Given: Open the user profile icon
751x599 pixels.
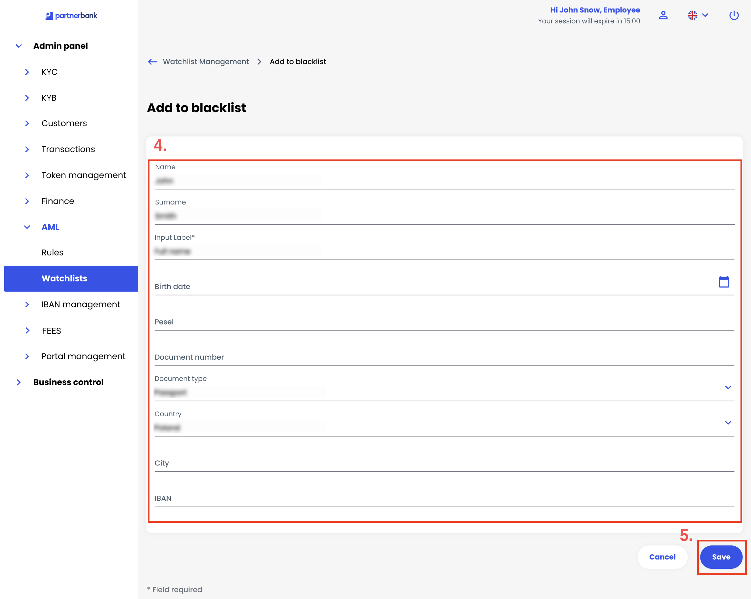Looking at the screenshot, I should [663, 15].
